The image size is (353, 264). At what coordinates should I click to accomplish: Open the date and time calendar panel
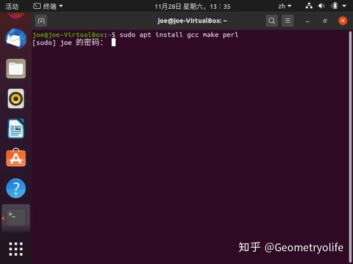(x=192, y=6)
